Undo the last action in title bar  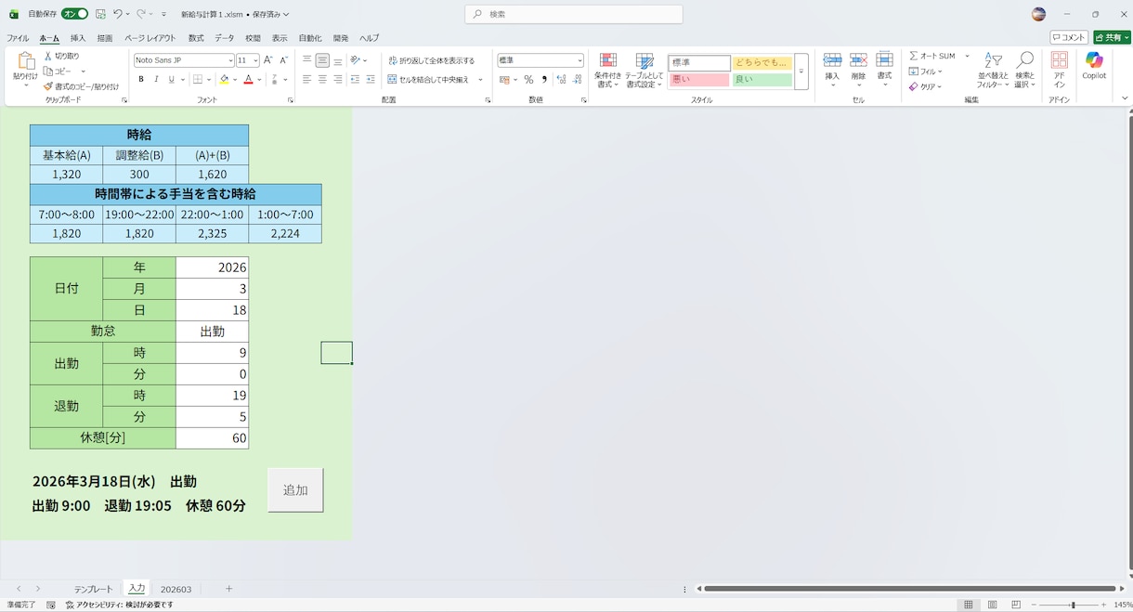(118, 14)
